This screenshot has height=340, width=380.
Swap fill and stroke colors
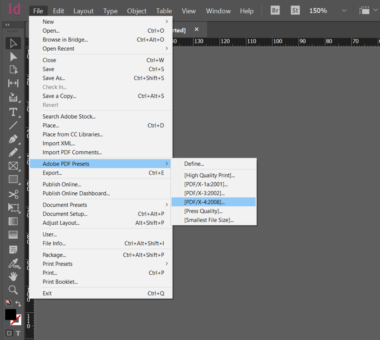coord(18,304)
